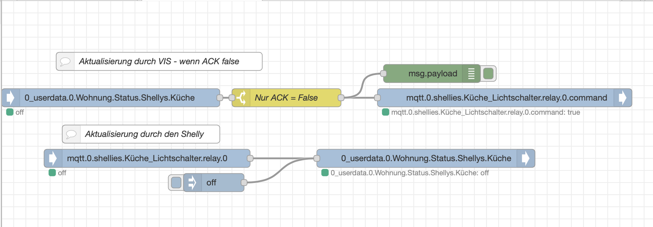Image resolution: width=653 pixels, height=227 pixels.
Task: Click output arrow icon of bottom 0_userdata node
Action: pos(526,158)
